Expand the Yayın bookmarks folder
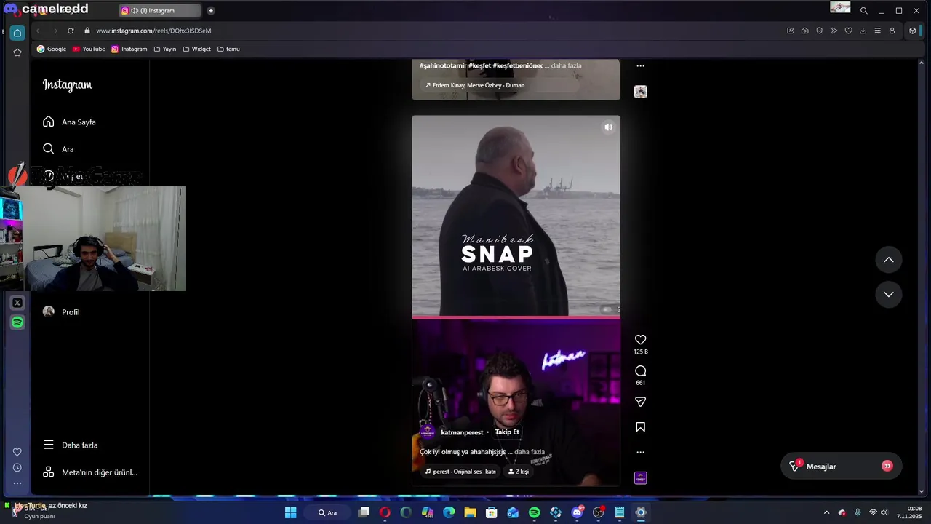The image size is (931, 524). click(165, 49)
